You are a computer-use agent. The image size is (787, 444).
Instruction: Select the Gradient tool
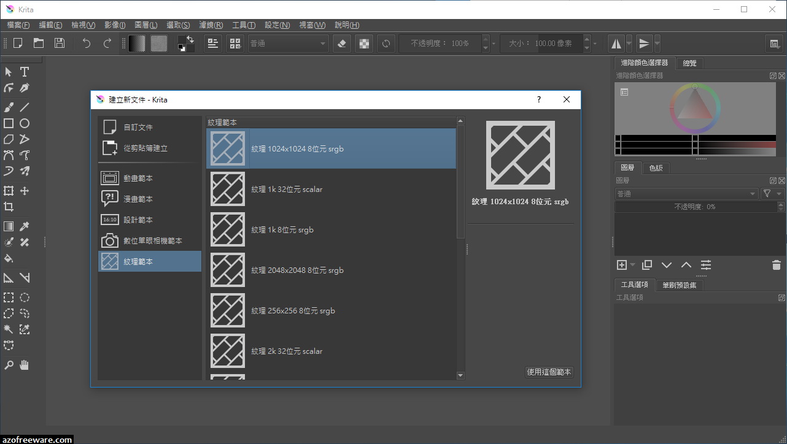coord(9,226)
